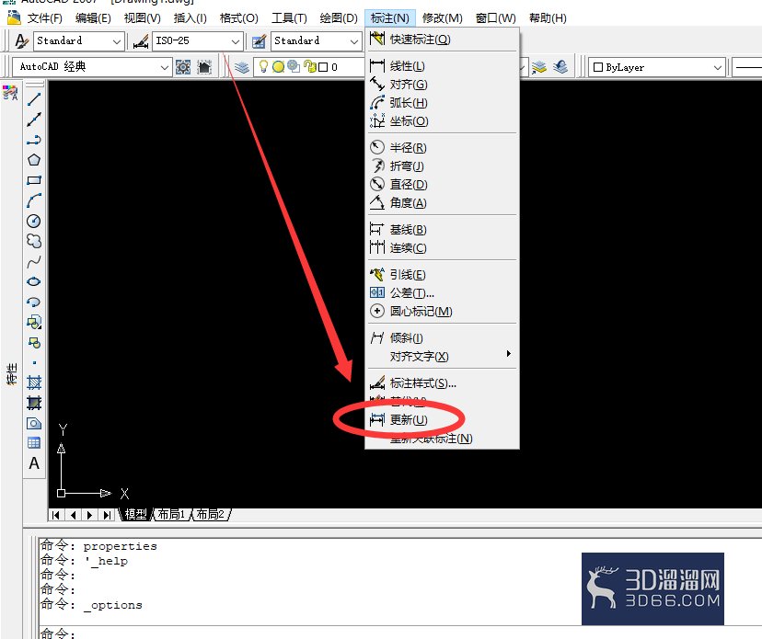Click the Layer Previous icon
This screenshot has width=762, height=639.
tap(560, 66)
